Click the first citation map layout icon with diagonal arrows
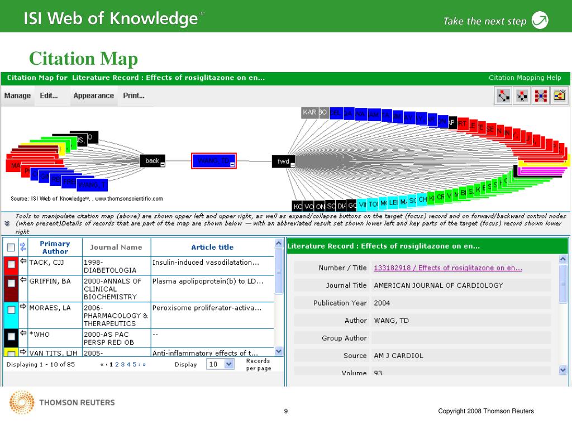The width and height of the screenshot is (572, 429). pos(503,96)
